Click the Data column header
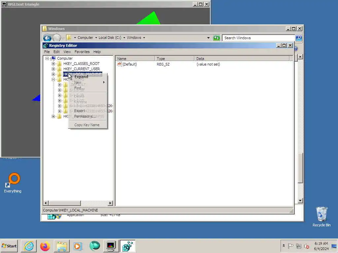Screen dimensions: 338x253 click(242, 59)
